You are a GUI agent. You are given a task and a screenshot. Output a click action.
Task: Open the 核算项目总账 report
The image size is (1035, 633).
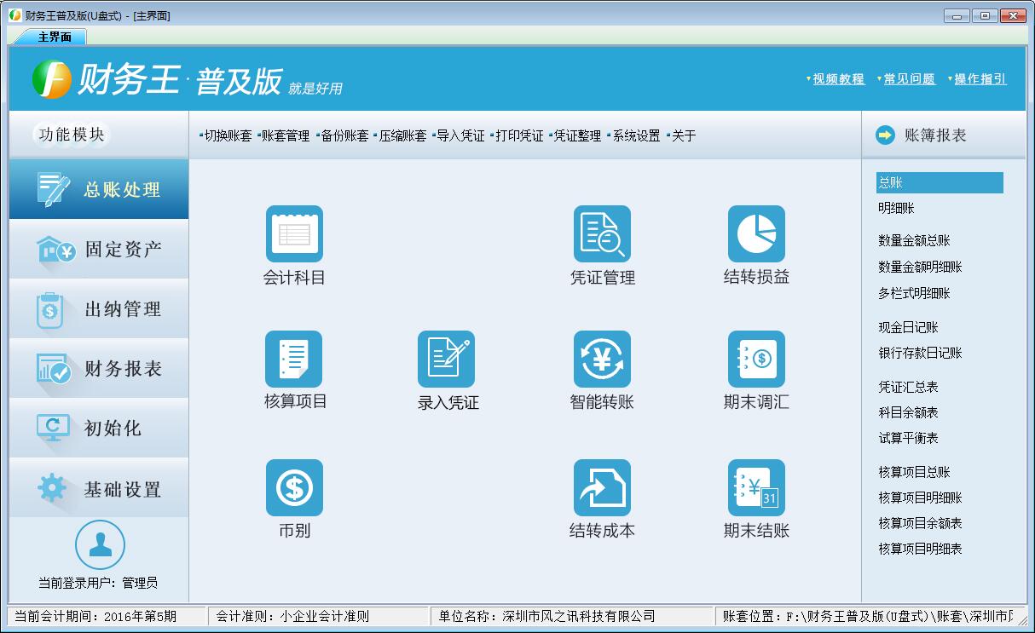point(914,472)
